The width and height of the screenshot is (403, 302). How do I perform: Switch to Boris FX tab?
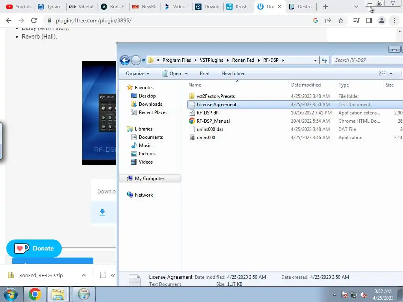click(113, 7)
